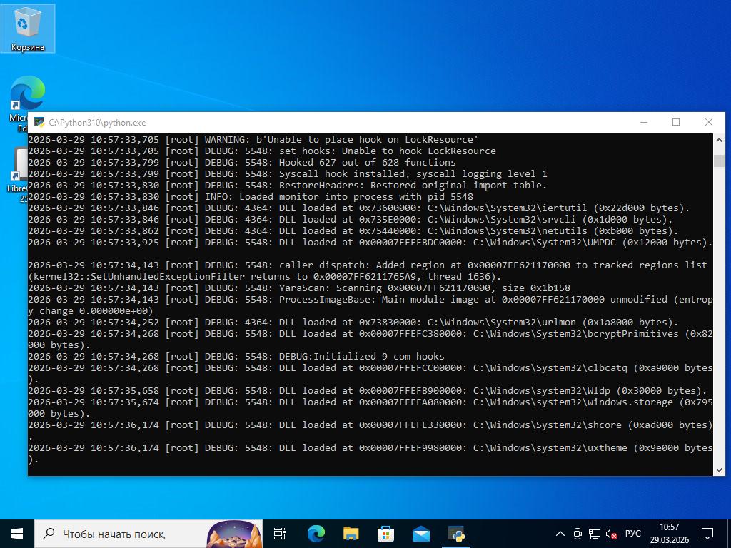This screenshot has width=731, height=548.
Task: Open Microsoft Store from the taskbar
Action: [385, 534]
